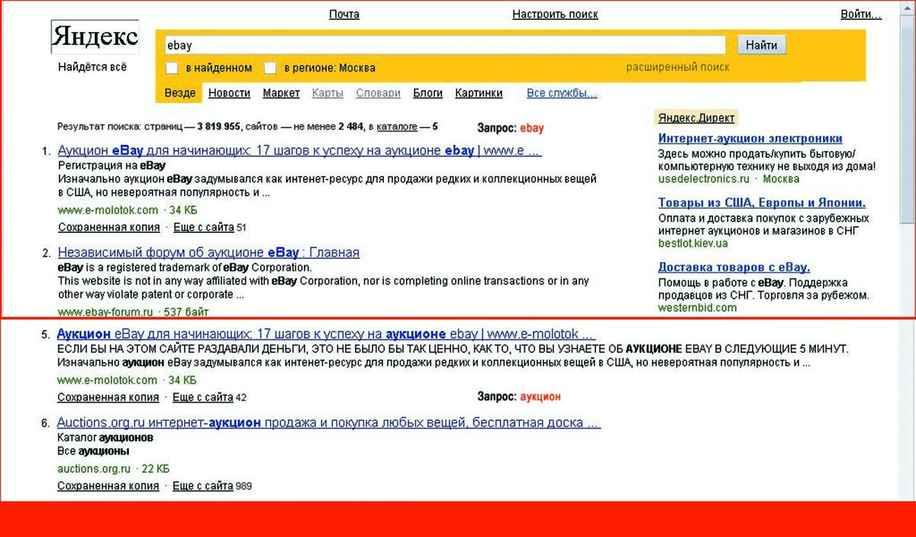Screen dimensions: 916x537
Task: Click auctions.org.ru green URL text
Action: (94, 468)
